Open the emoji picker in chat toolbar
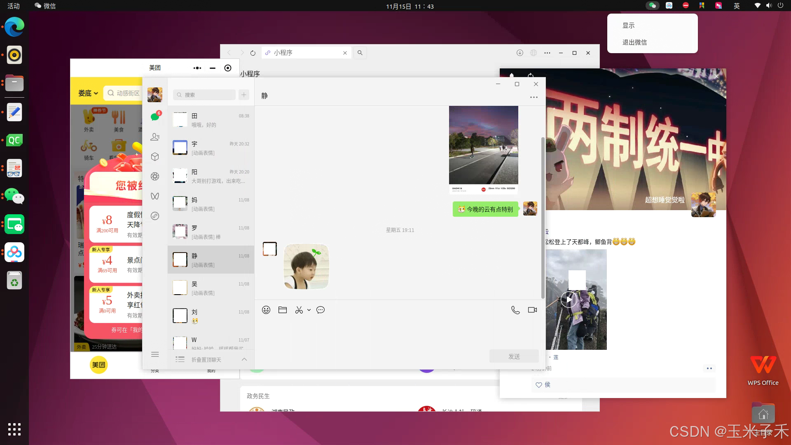 [x=266, y=310]
